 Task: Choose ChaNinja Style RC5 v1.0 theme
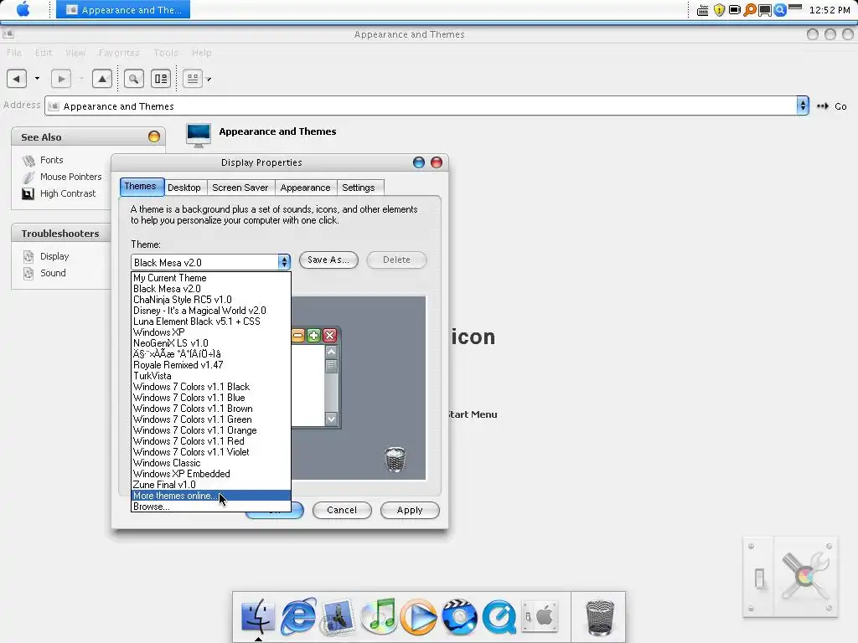click(210, 300)
